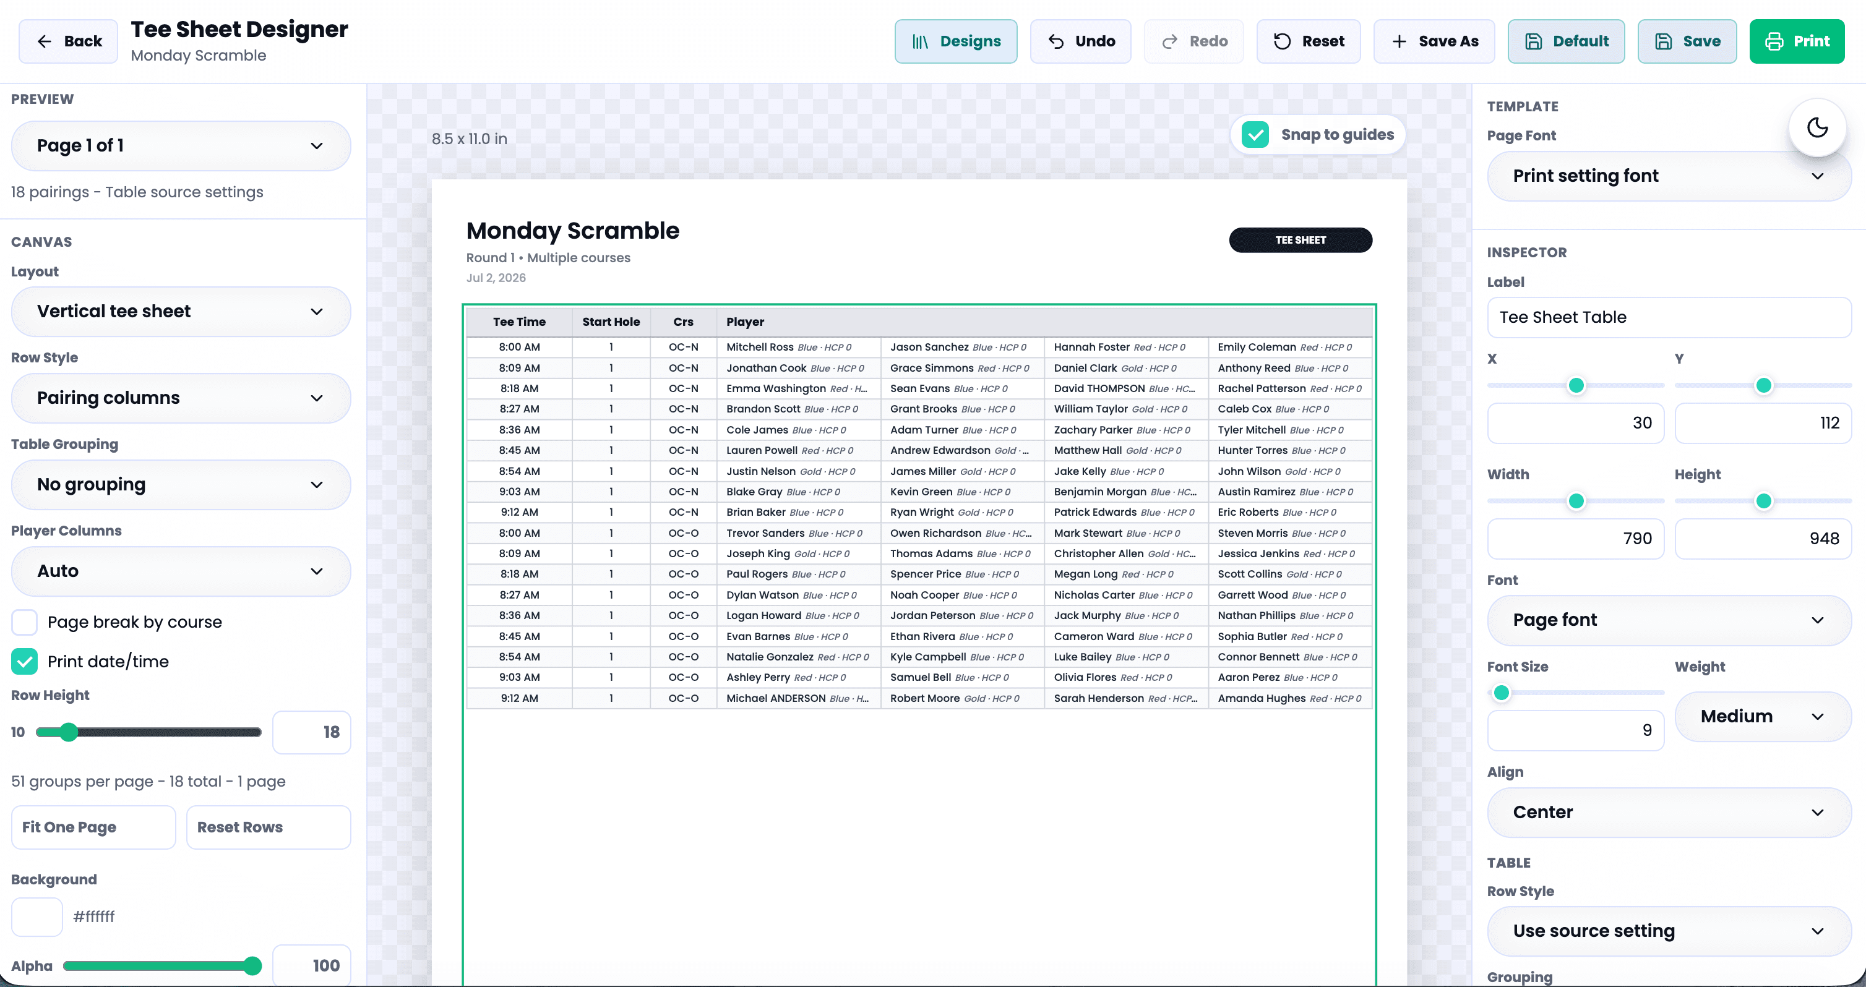Screen dimensions: 1866x987
Task: Click the Width slider handle
Action: click(x=1576, y=501)
